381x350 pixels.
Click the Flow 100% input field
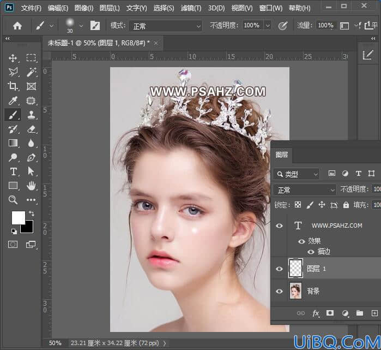325,25
